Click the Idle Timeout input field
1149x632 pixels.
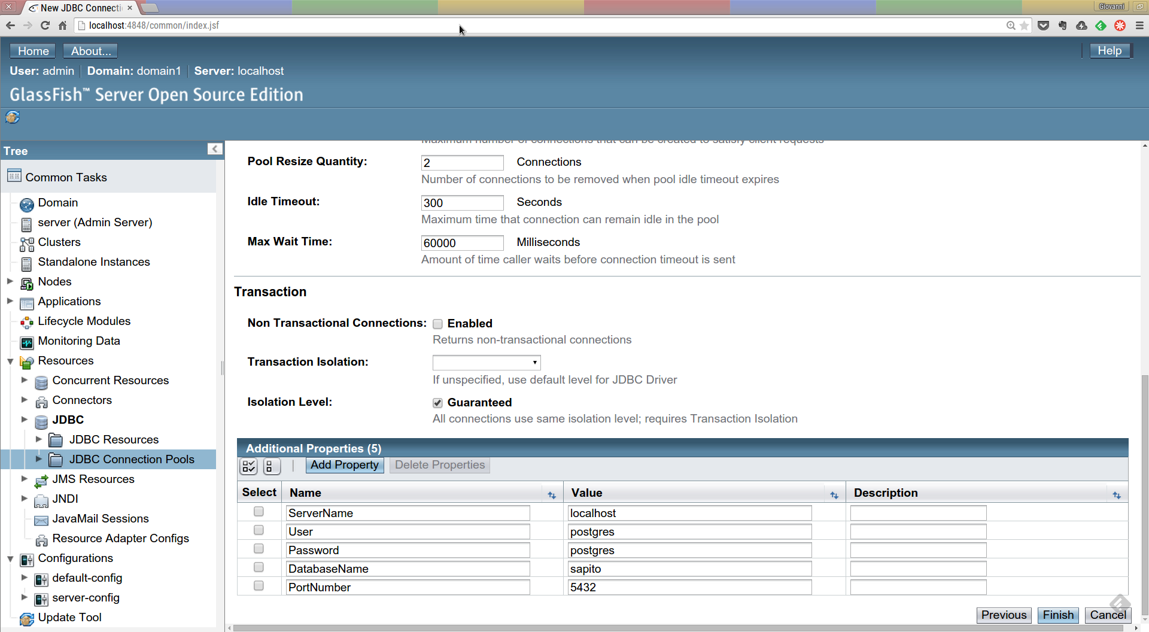tap(462, 203)
